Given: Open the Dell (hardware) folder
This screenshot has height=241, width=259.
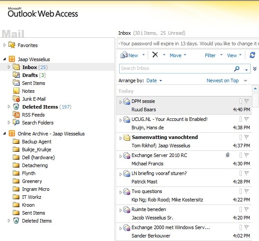Looking at the screenshot, I should 38,157.
